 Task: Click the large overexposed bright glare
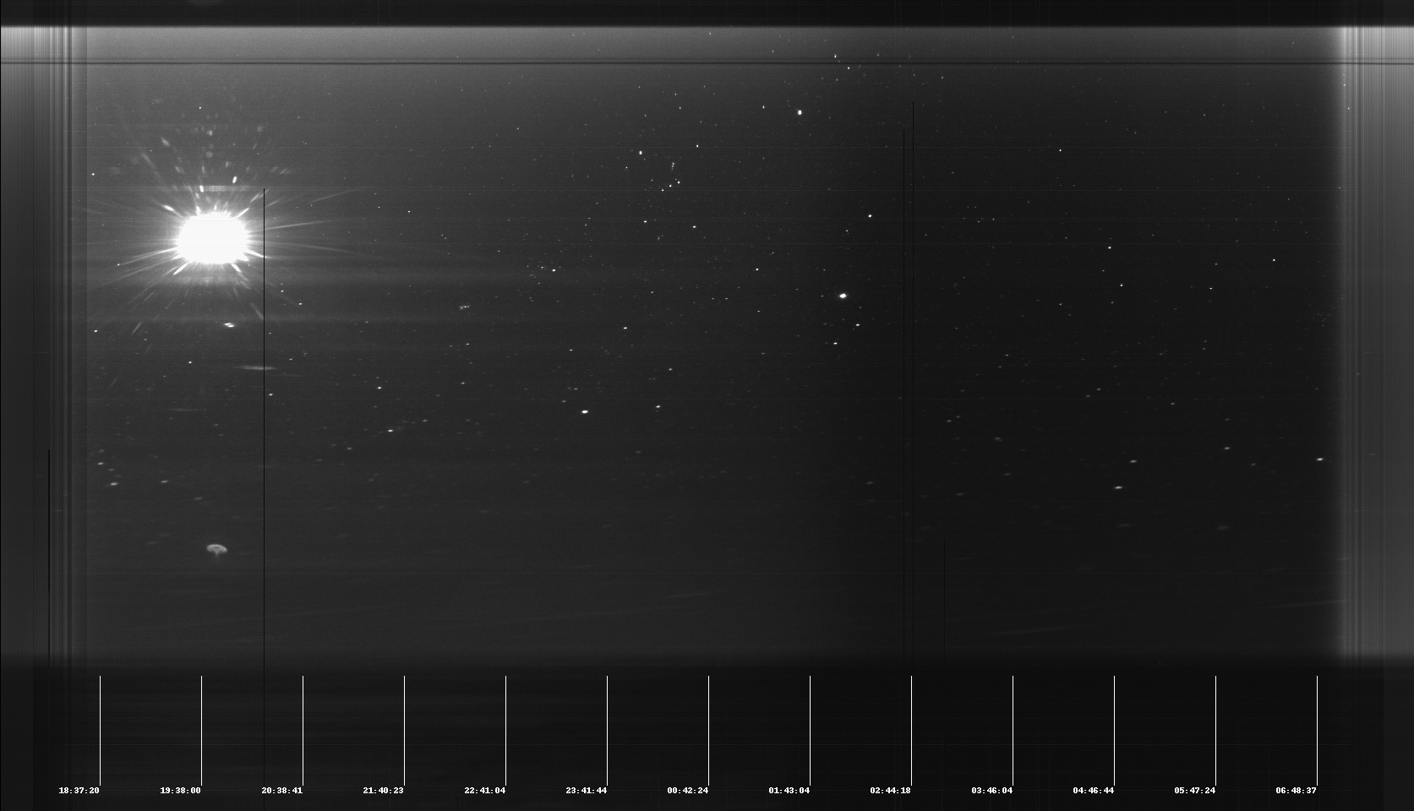click(x=211, y=238)
